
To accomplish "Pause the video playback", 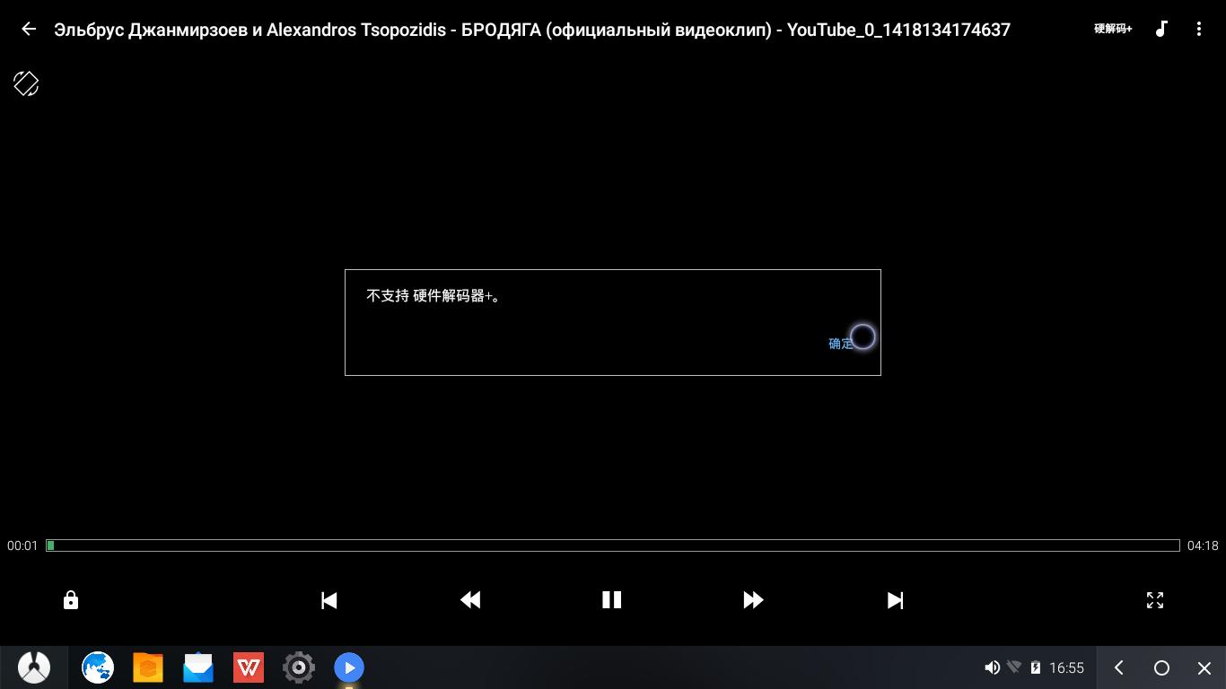I will [612, 600].
